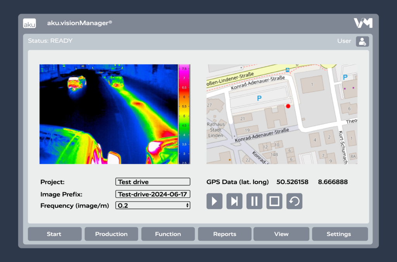Click the View button

pos(281,234)
